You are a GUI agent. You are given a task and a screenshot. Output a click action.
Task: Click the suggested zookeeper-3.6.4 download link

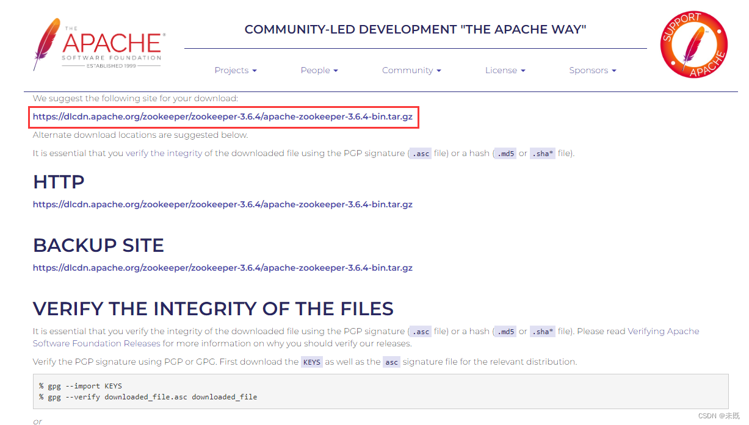tap(223, 116)
